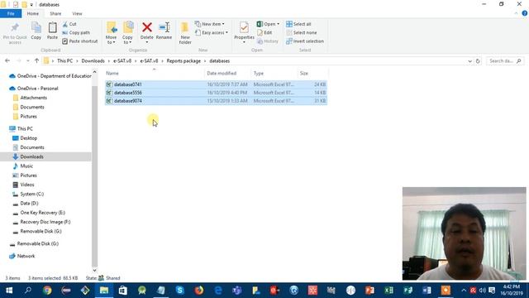Open Skype from the taskbar
The width and height of the screenshot is (529, 298).
(180, 291)
